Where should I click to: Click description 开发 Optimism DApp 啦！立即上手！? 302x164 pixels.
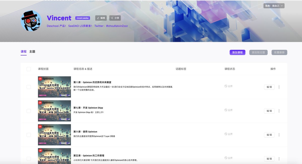(x=89, y=112)
